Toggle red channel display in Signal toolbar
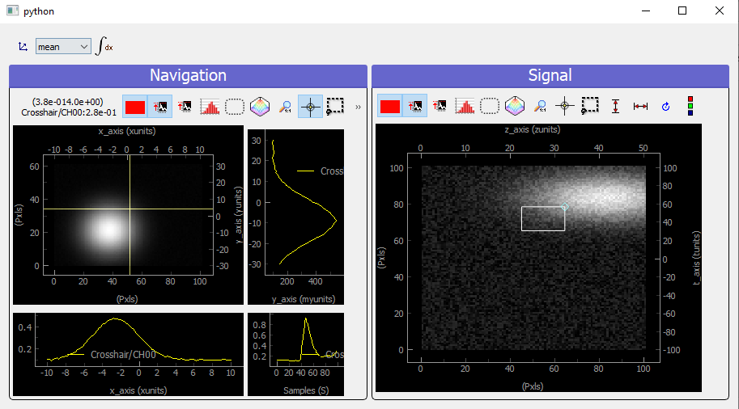The image size is (739, 409). pos(390,106)
